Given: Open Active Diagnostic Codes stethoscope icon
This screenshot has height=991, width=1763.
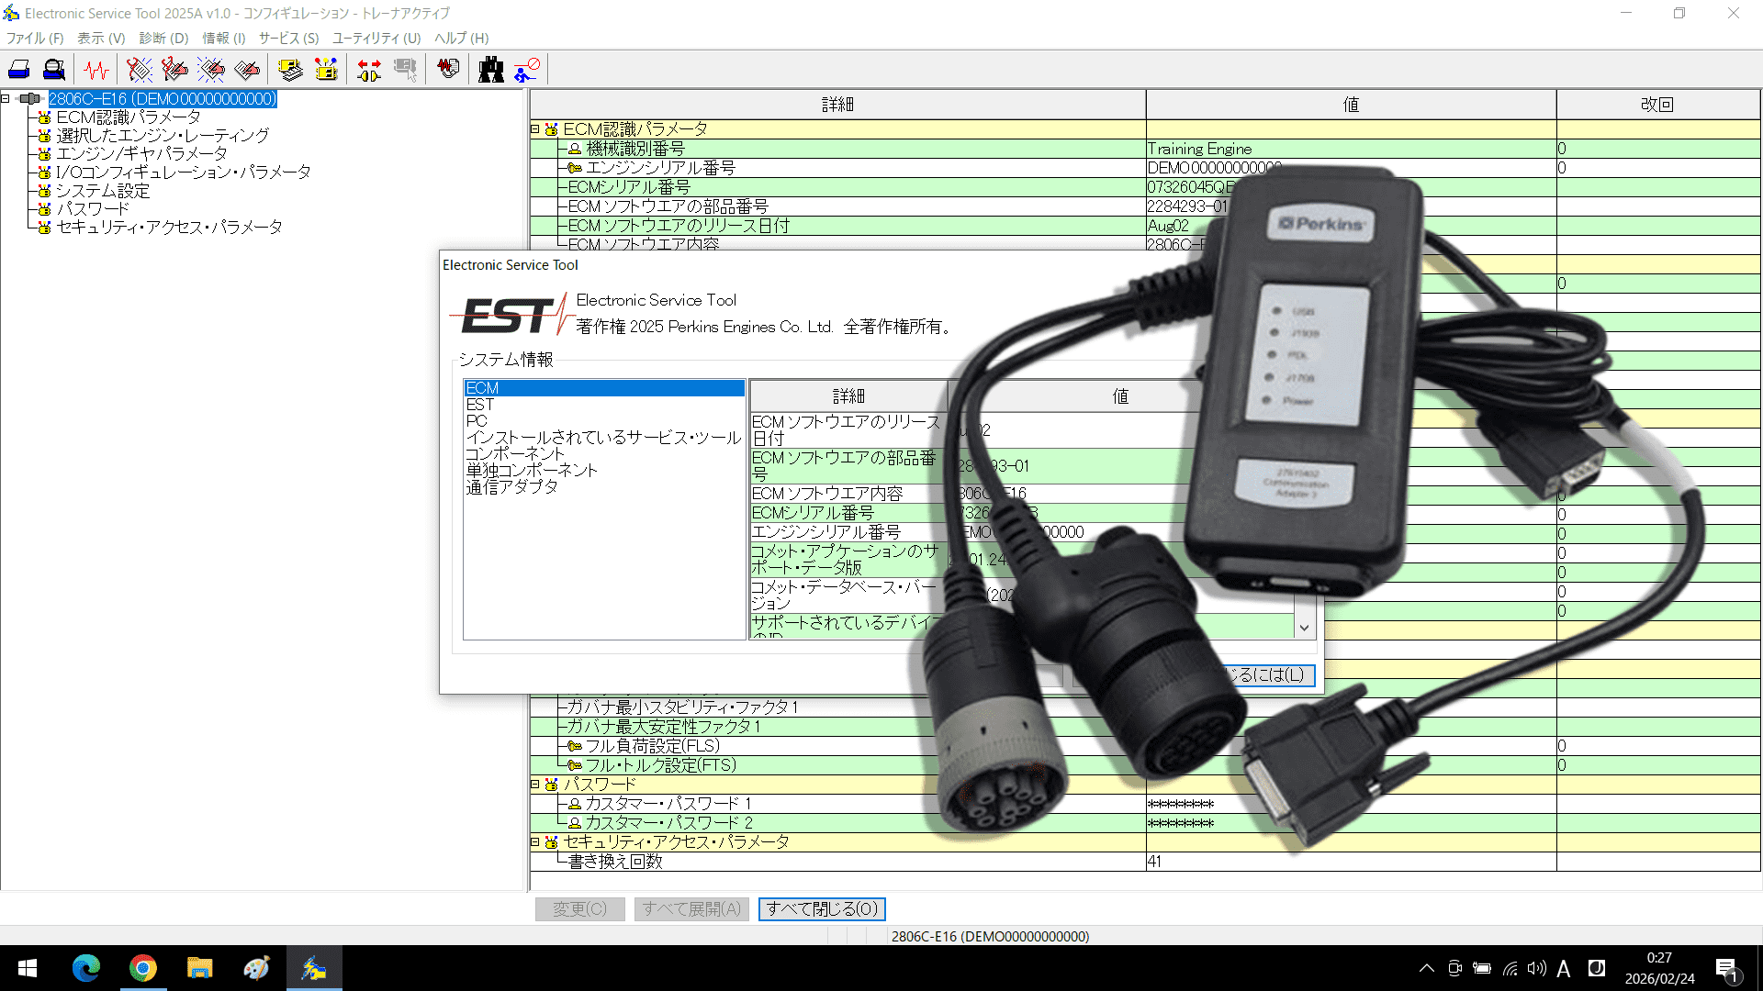Looking at the screenshot, I should [140, 70].
